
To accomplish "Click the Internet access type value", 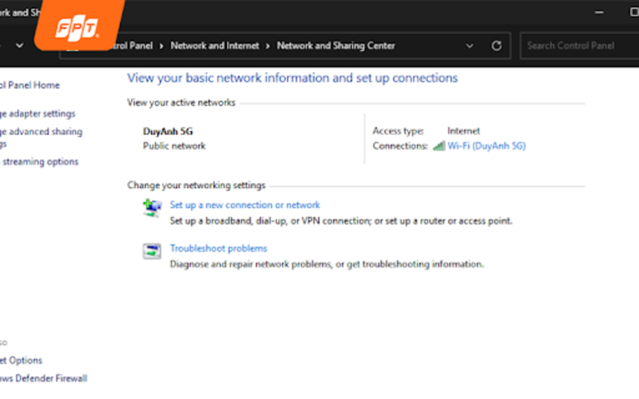I will 463,131.
